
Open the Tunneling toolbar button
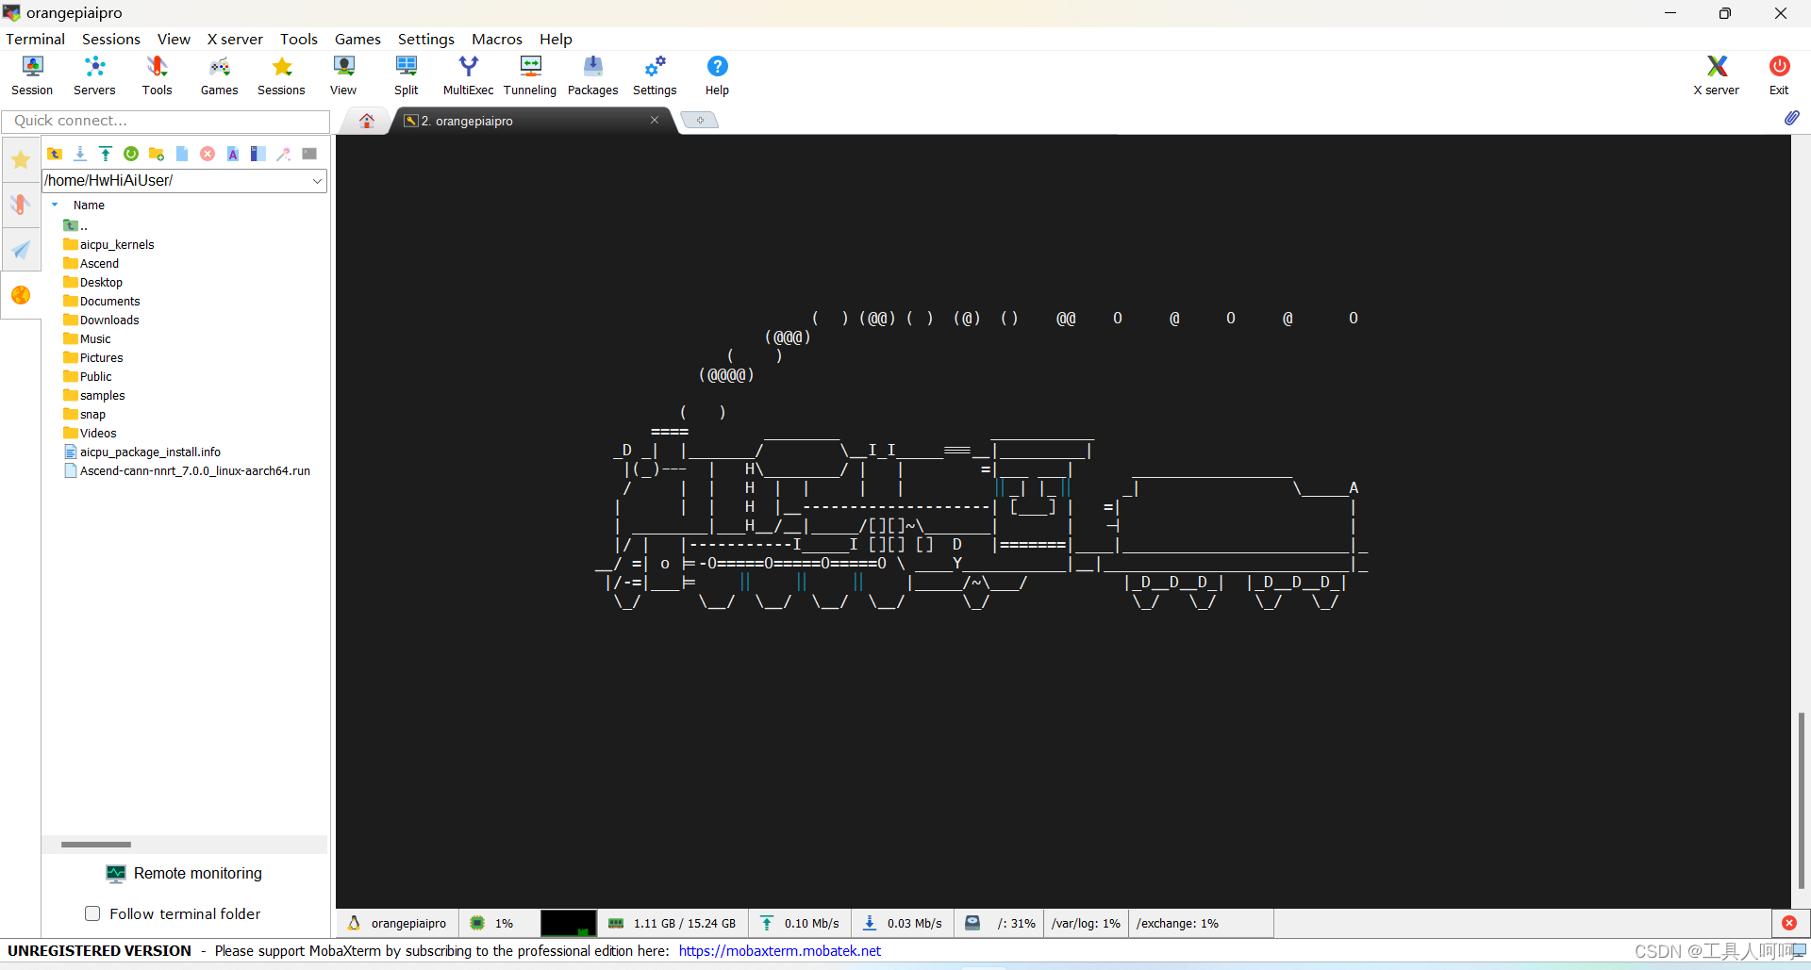coord(530,75)
